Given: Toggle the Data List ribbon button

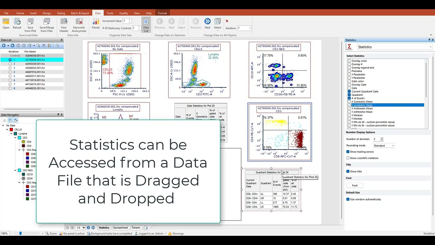Looking at the screenshot, I should tap(146, 25).
